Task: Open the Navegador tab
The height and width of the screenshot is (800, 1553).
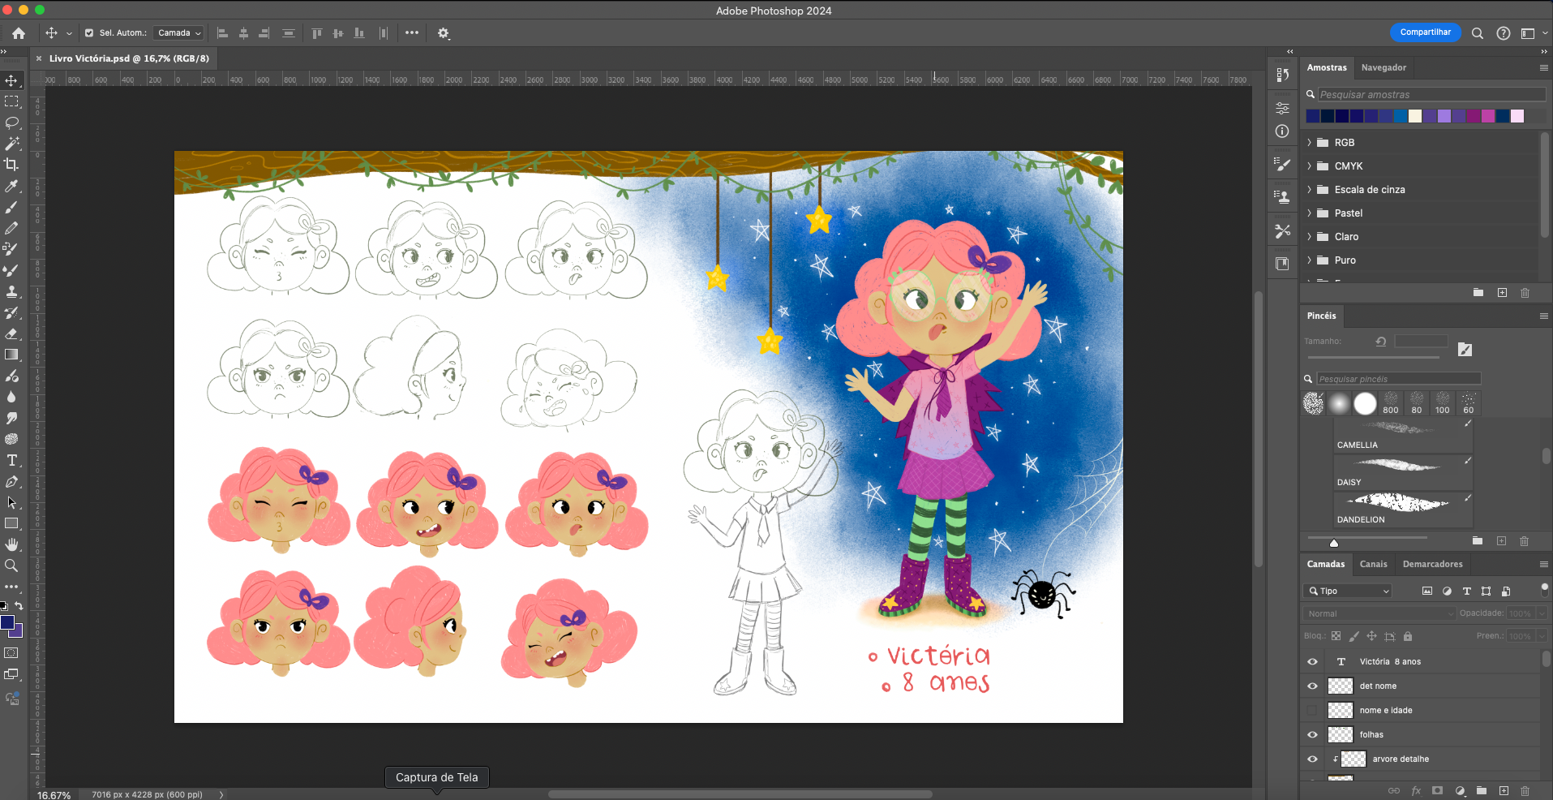Action: click(1384, 67)
